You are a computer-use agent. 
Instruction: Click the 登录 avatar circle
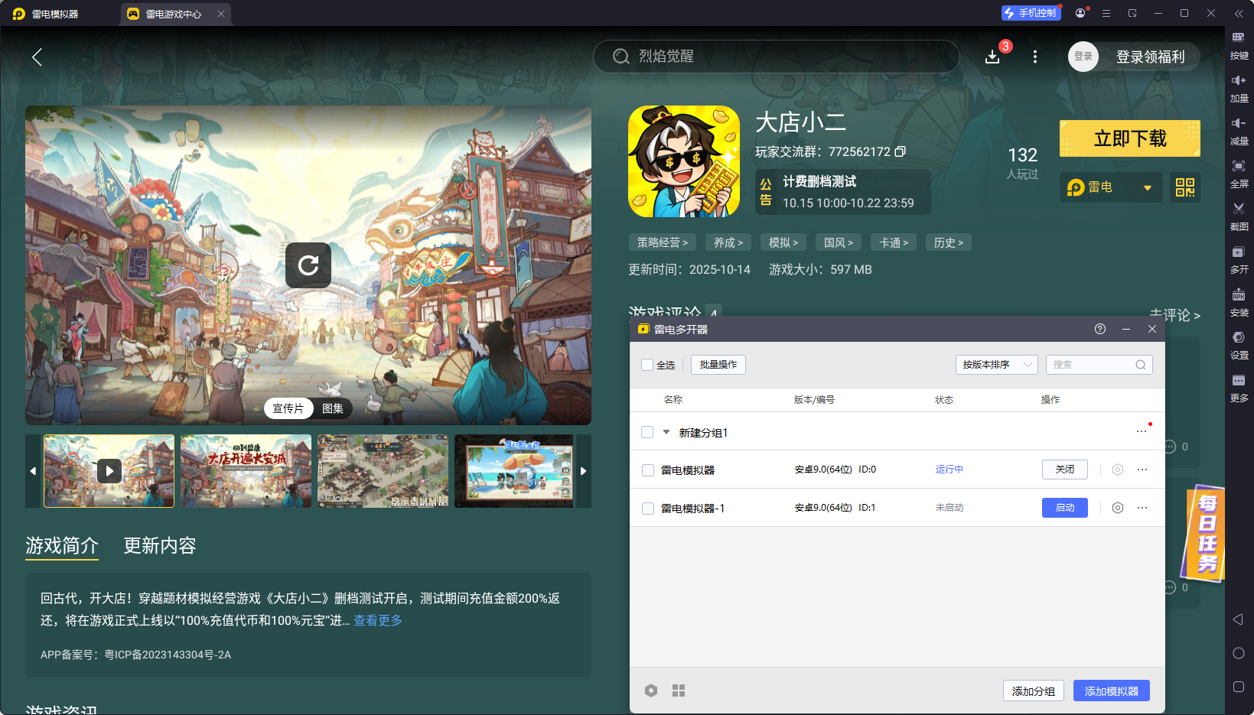(x=1083, y=57)
